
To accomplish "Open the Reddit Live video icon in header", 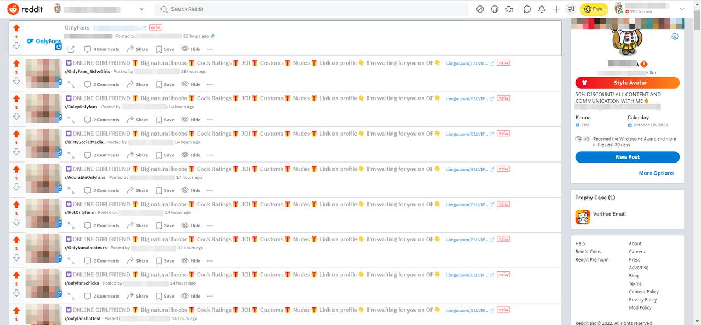I will [x=509, y=9].
